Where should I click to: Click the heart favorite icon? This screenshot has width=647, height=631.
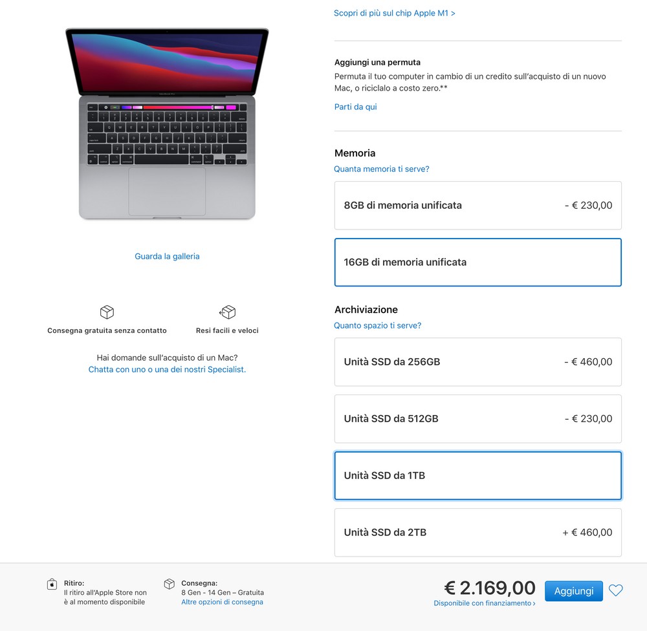click(615, 590)
